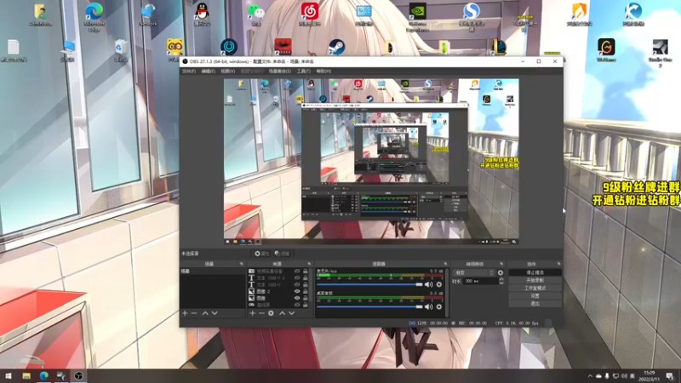Click the transition duration 300 ms field

coord(481,281)
